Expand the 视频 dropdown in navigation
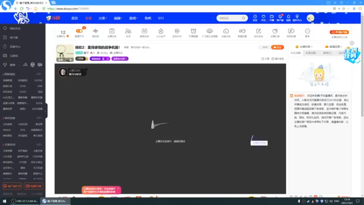The height and width of the screenshot is (205, 364). click(x=118, y=18)
